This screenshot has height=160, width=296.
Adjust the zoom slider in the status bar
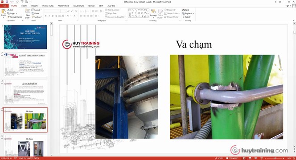click(275, 158)
